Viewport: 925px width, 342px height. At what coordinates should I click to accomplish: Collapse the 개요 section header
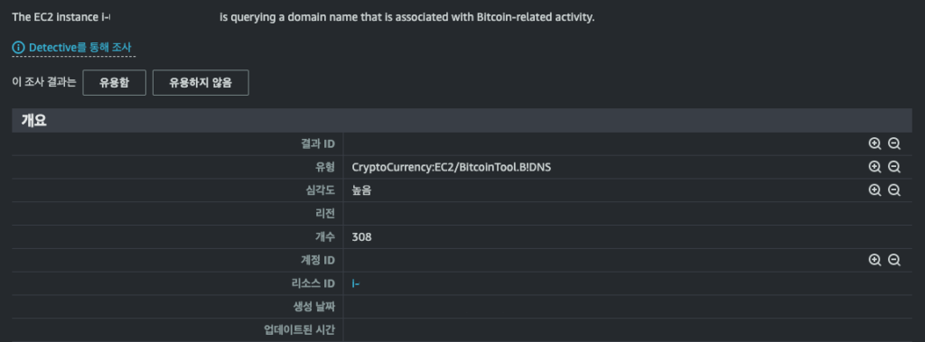pyautogui.click(x=462, y=120)
